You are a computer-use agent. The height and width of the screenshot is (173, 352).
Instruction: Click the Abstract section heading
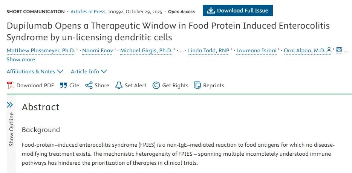(x=41, y=107)
